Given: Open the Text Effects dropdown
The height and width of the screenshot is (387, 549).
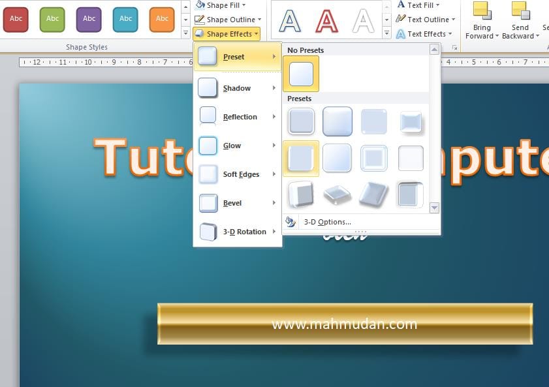Looking at the screenshot, I should coord(450,34).
